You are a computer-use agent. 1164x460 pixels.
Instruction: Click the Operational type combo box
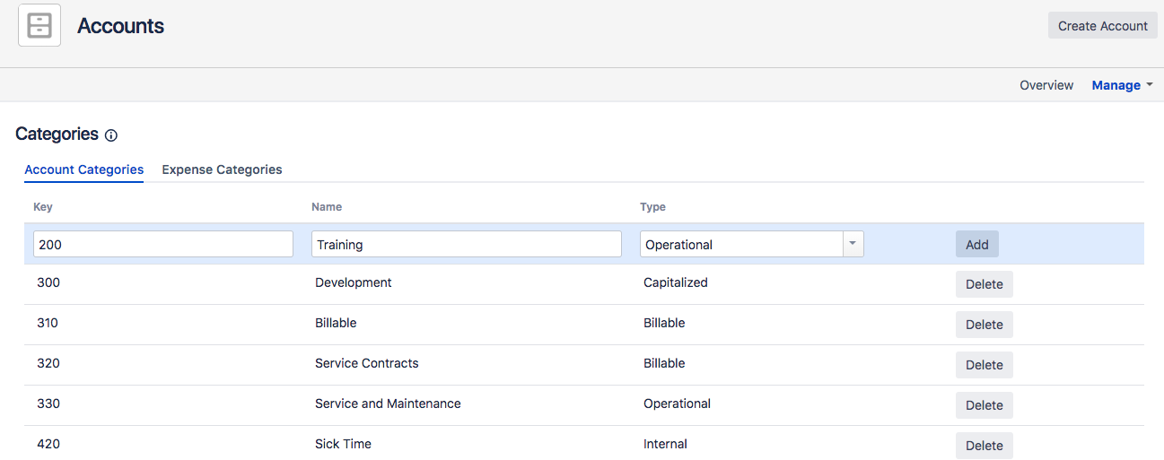740,244
